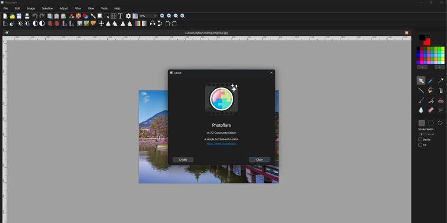Click the rainbow color bars icon
This screenshot has width=447, height=223.
(138, 23)
